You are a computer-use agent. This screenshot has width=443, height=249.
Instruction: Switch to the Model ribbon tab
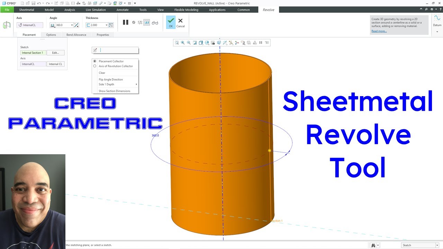(49, 10)
